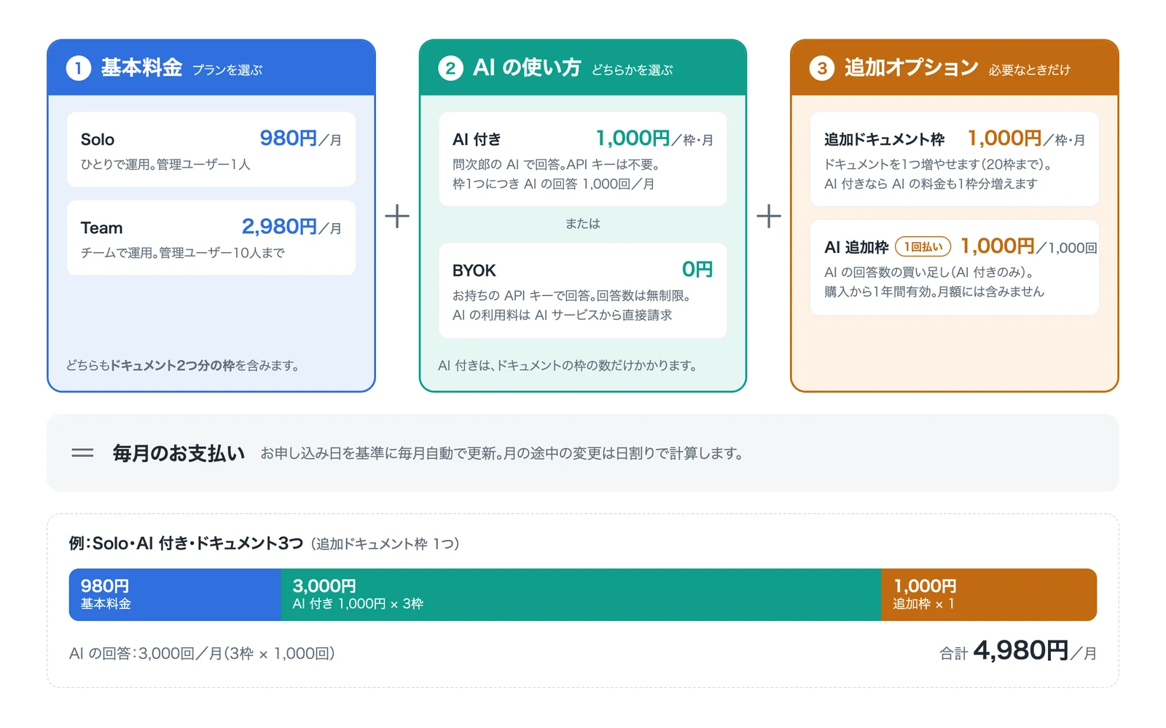Click the プランを選ぶ subtitle
The width and height of the screenshot is (1166, 728).
(x=227, y=70)
